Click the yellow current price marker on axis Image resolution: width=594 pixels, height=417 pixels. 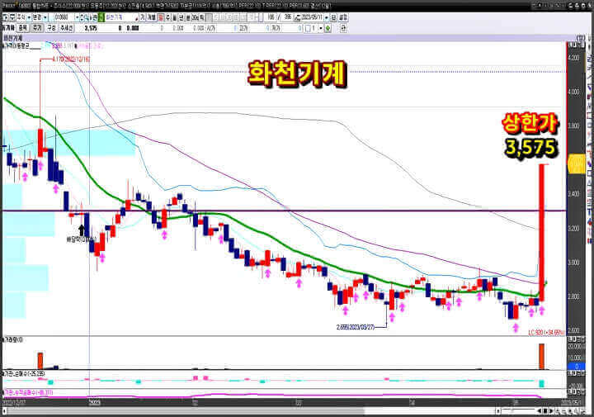(x=576, y=163)
